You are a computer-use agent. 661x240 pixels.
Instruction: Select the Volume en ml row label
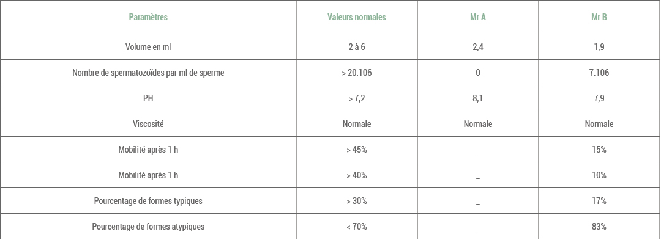148,47
